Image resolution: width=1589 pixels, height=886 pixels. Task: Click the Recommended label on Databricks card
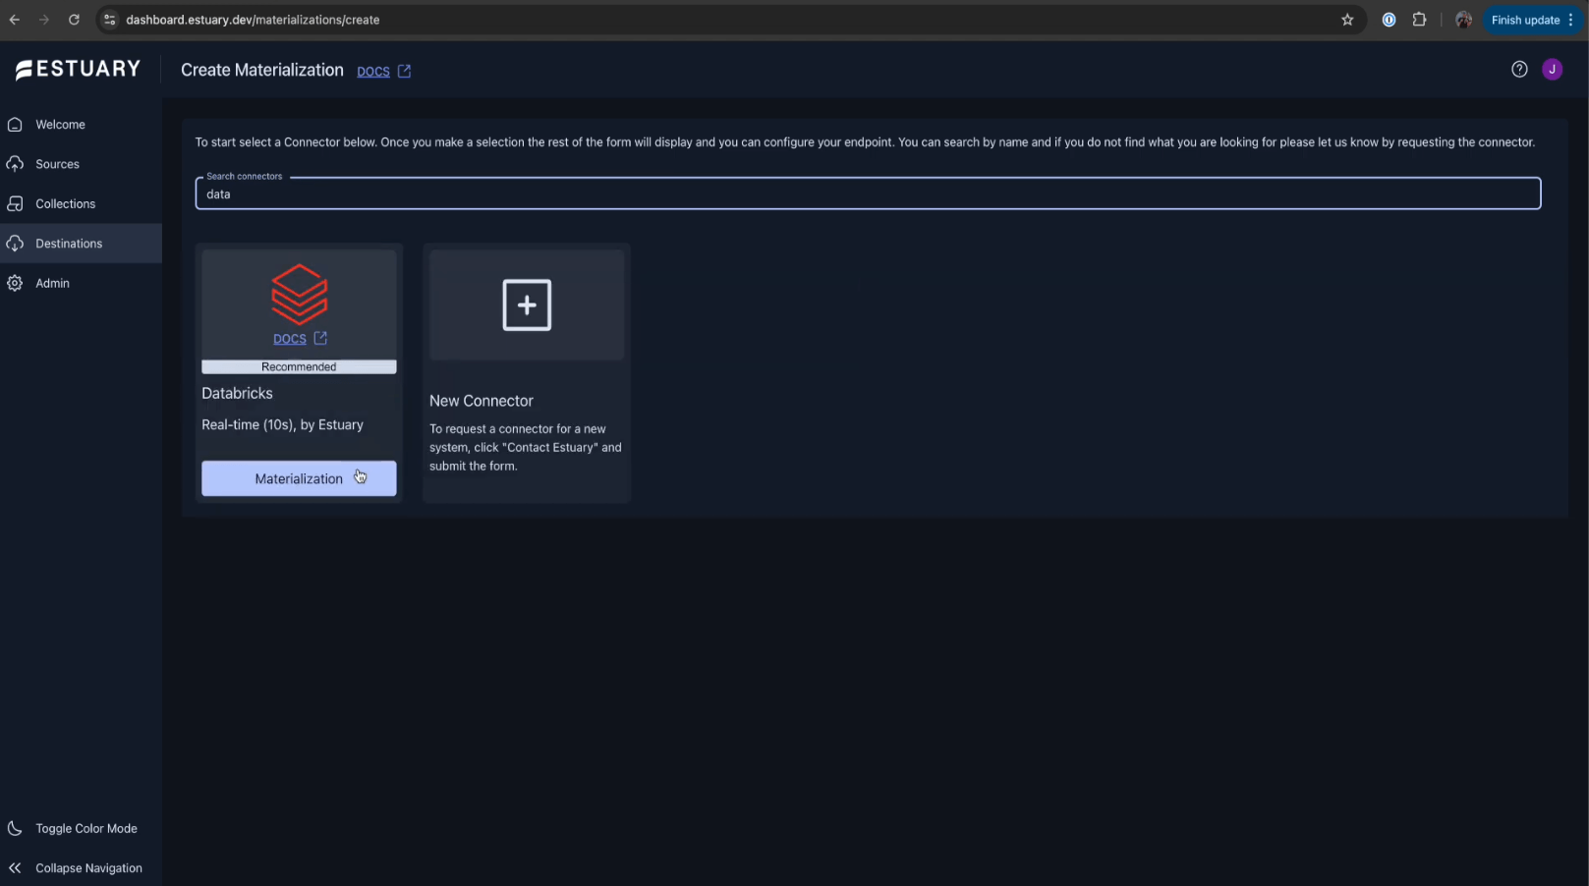click(299, 366)
